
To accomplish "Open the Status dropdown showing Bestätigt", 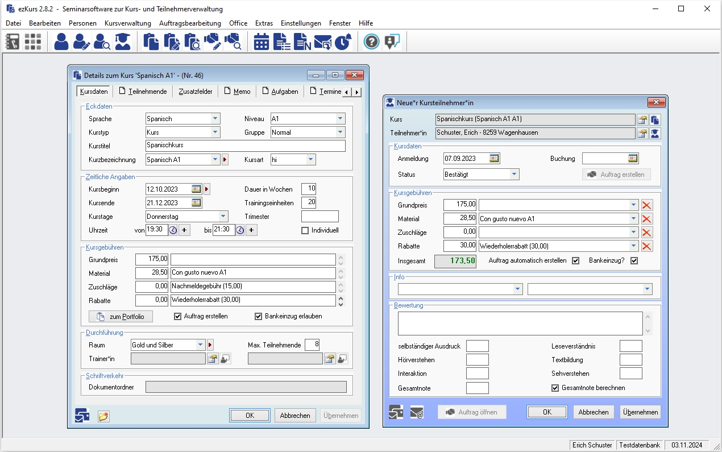I will 514,175.
